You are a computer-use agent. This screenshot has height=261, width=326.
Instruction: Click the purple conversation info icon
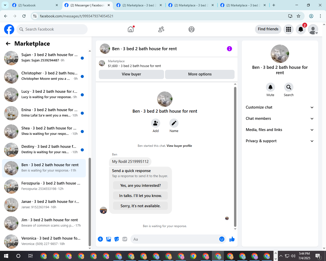coord(229,49)
